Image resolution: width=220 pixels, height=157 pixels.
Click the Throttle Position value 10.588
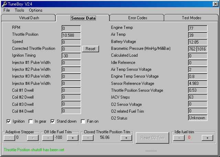click(71, 35)
